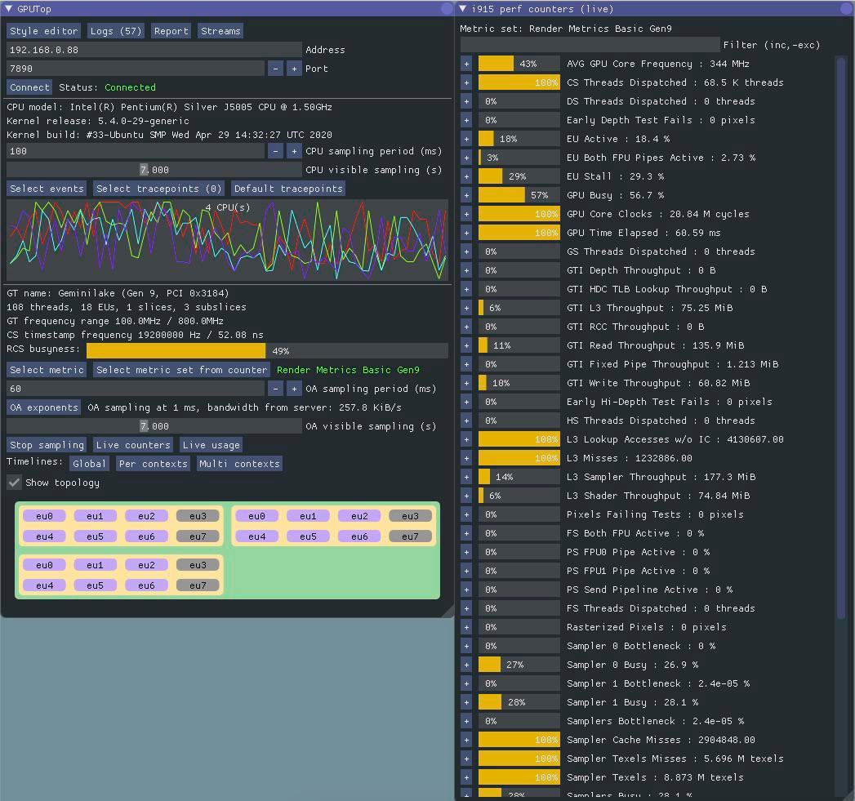This screenshot has width=855, height=801.
Task: Apply the Default tracepoints
Action: tap(288, 188)
